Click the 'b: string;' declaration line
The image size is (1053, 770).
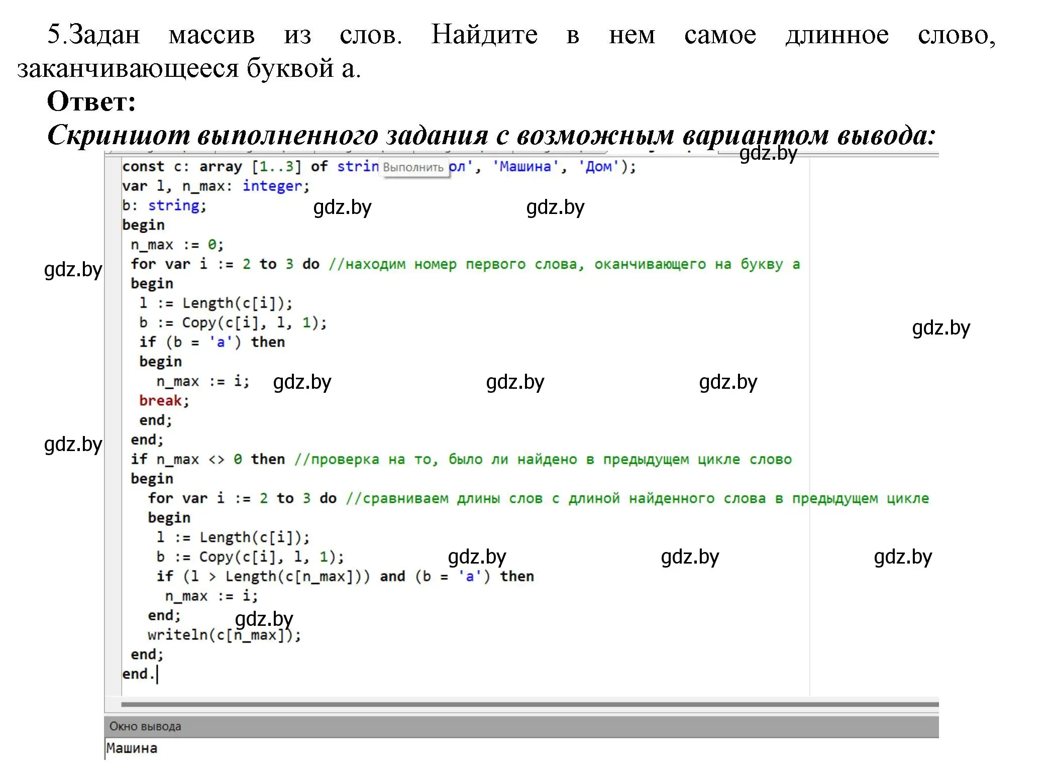164,205
